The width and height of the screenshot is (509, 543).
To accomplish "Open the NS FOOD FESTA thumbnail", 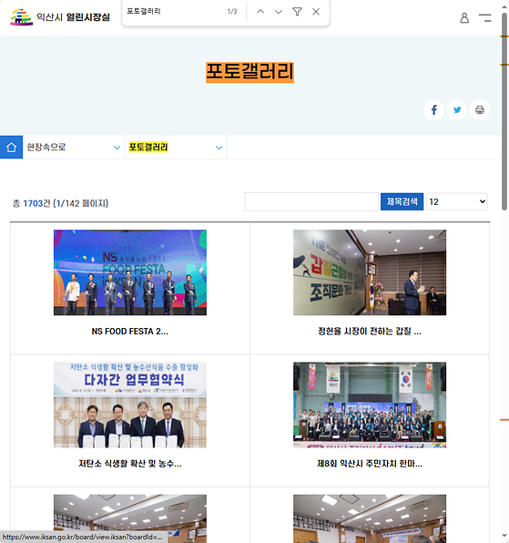I will point(130,272).
